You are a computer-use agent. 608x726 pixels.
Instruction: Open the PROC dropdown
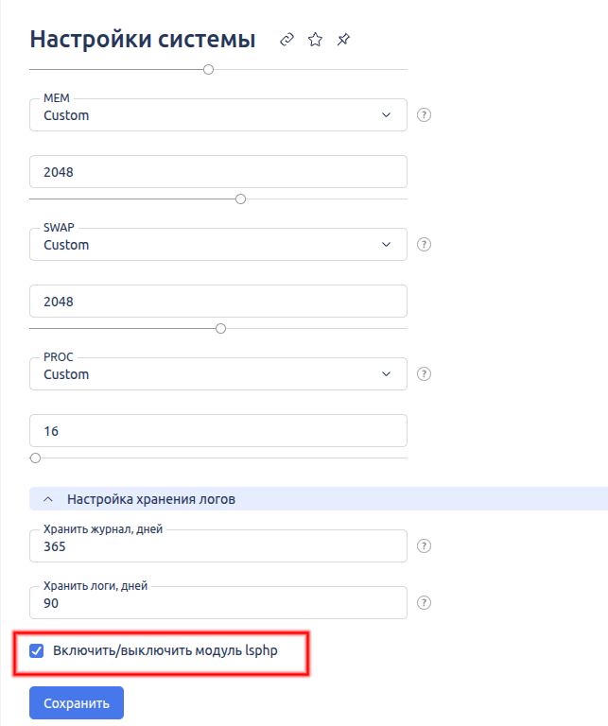218,374
